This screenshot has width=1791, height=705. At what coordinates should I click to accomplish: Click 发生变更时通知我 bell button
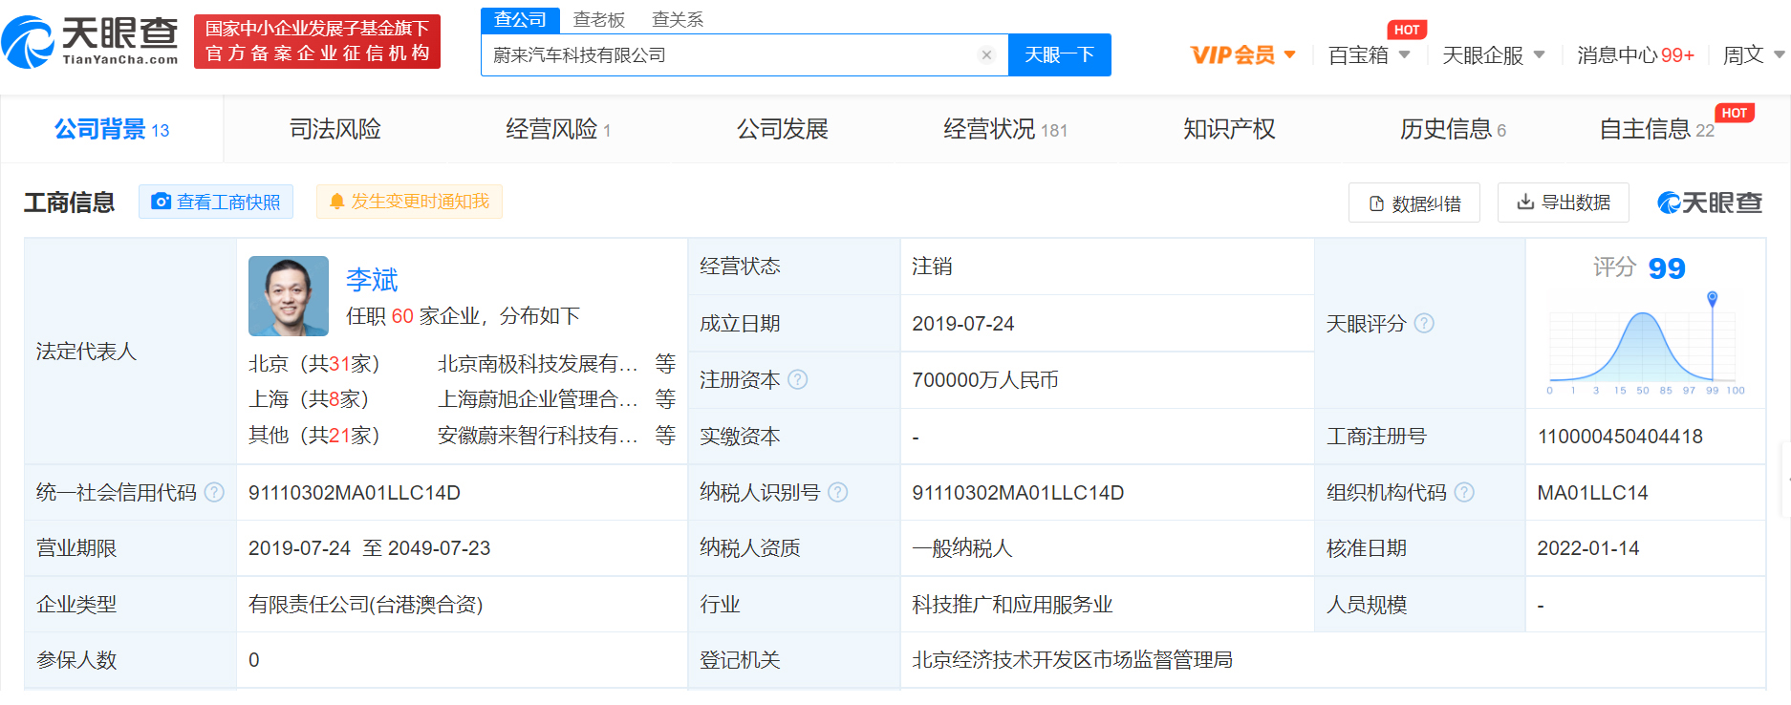coord(409,202)
